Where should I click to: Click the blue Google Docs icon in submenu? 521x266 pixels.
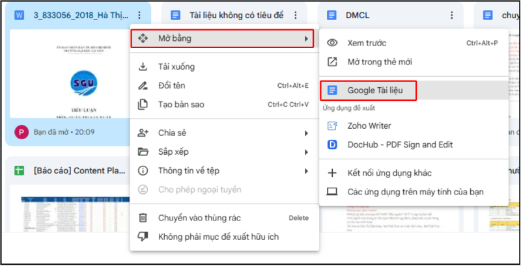(x=332, y=90)
